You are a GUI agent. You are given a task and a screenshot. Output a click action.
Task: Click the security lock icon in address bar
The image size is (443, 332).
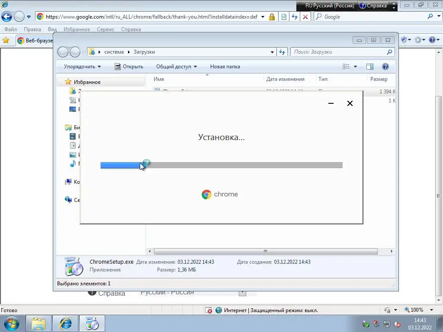click(272, 17)
